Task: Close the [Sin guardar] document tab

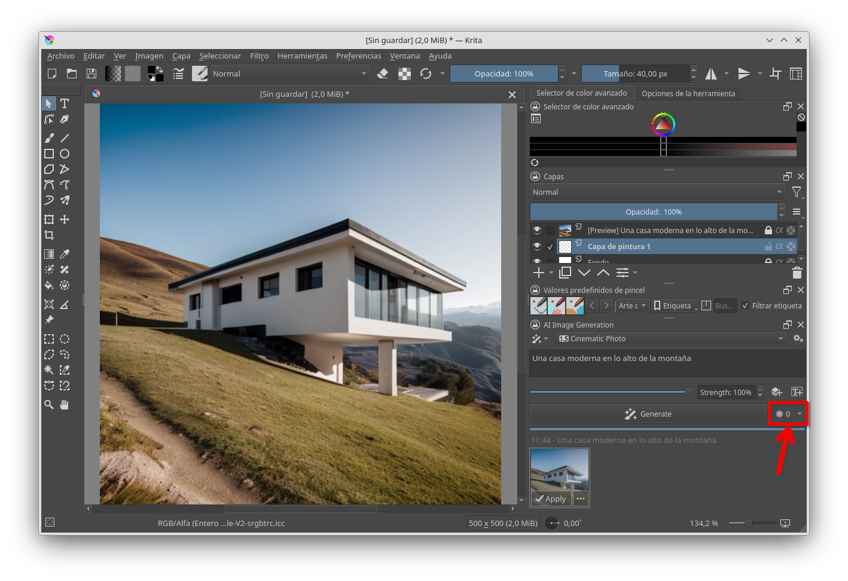Action: click(x=512, y=94)
